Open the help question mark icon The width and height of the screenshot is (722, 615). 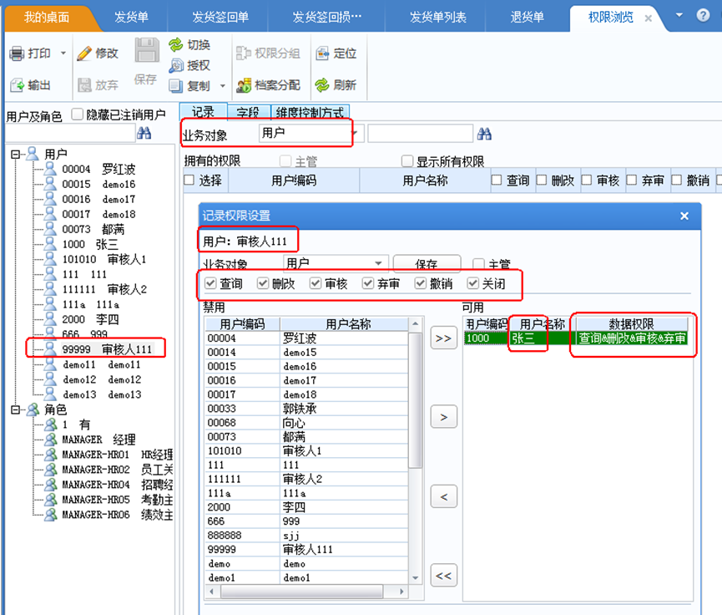[703, 15]
